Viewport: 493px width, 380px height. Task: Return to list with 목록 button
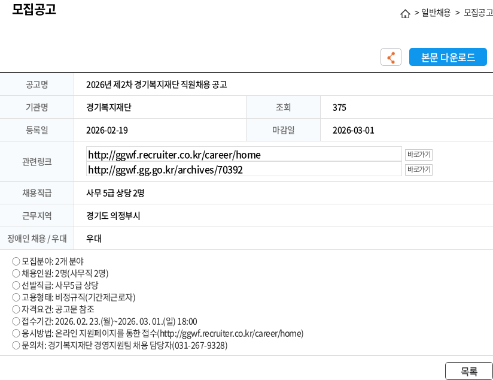[x=469, y=371]
